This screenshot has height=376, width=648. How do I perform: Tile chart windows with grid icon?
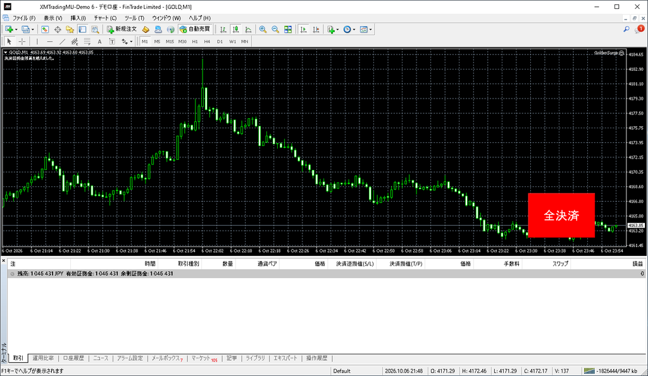[x=288, y=29]
